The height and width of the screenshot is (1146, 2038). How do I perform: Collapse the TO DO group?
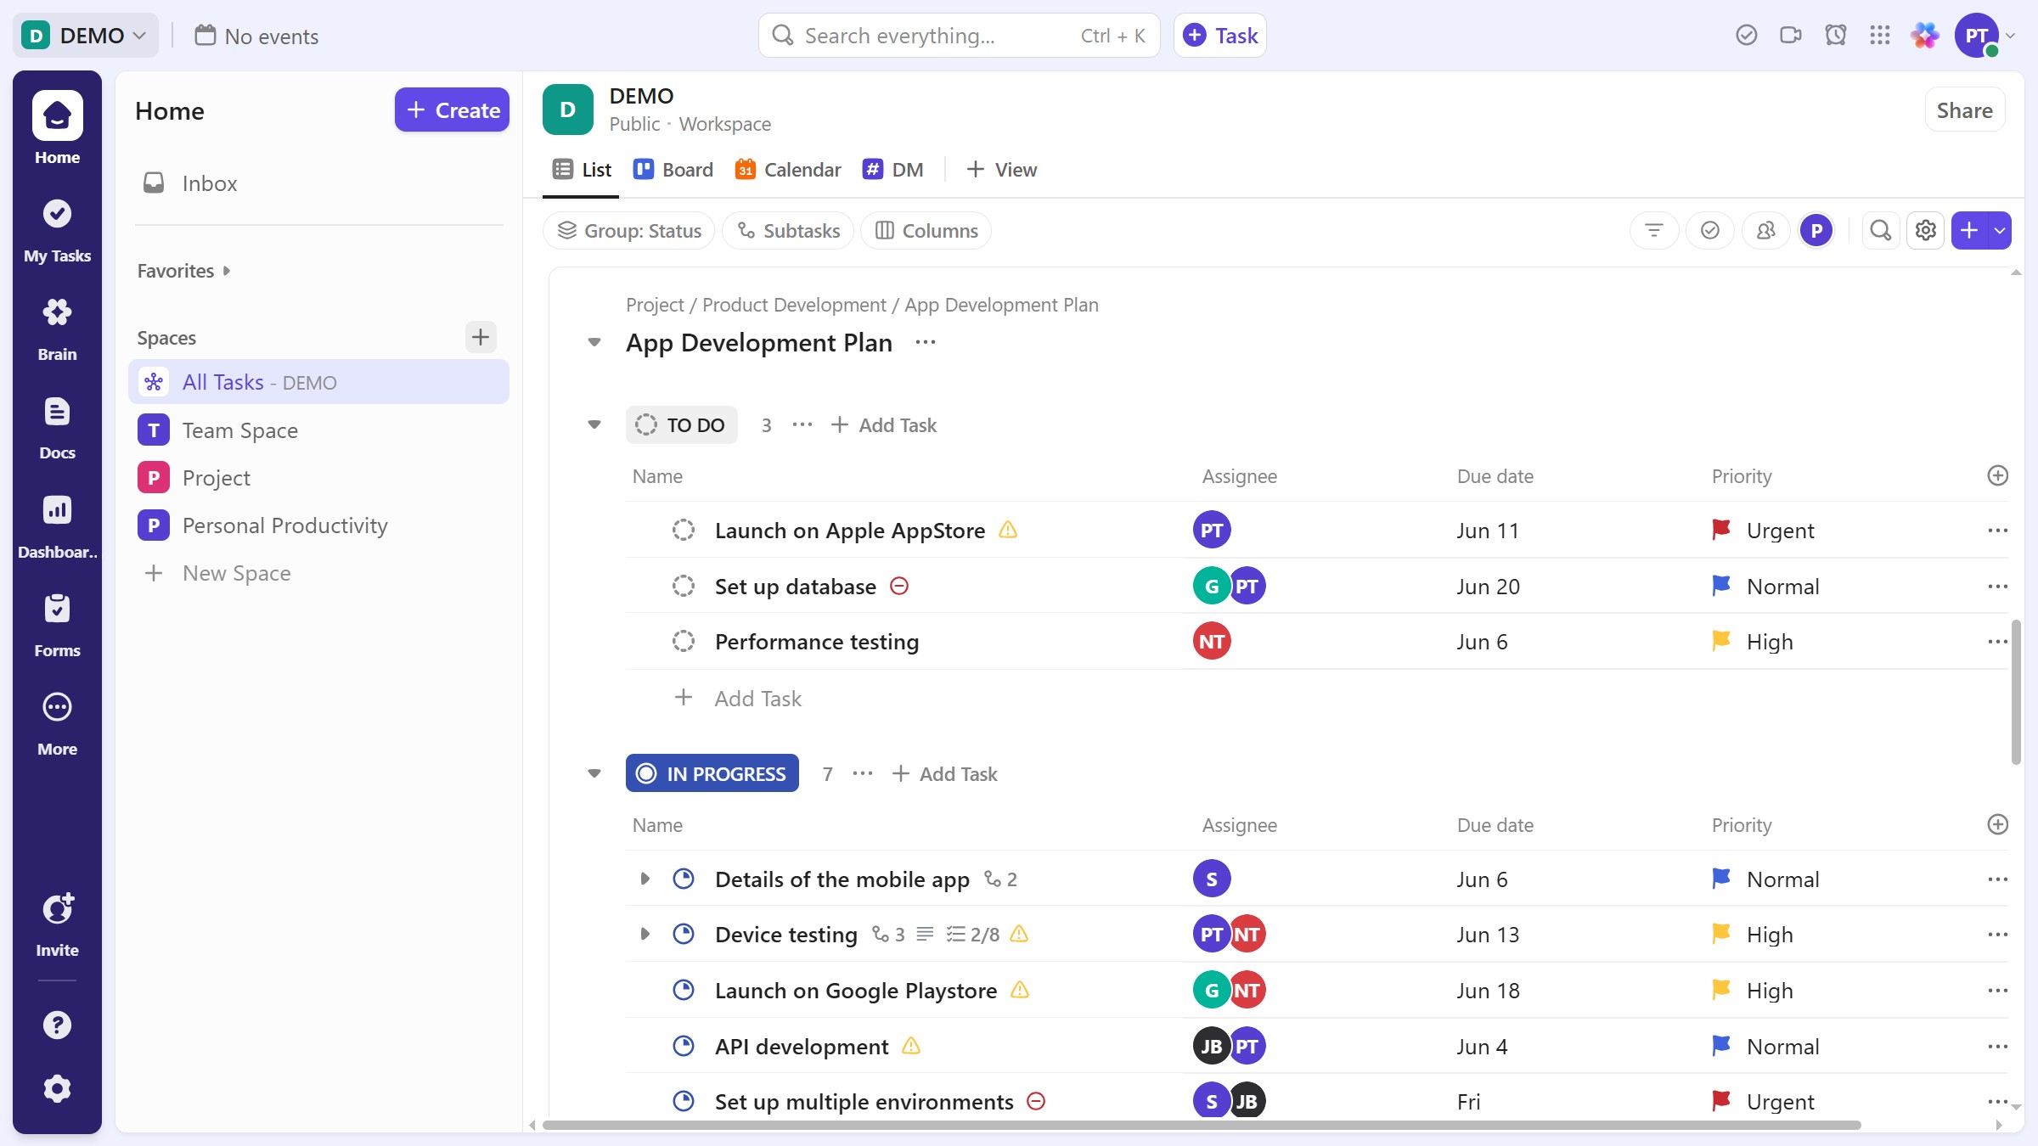click(594, 424)
